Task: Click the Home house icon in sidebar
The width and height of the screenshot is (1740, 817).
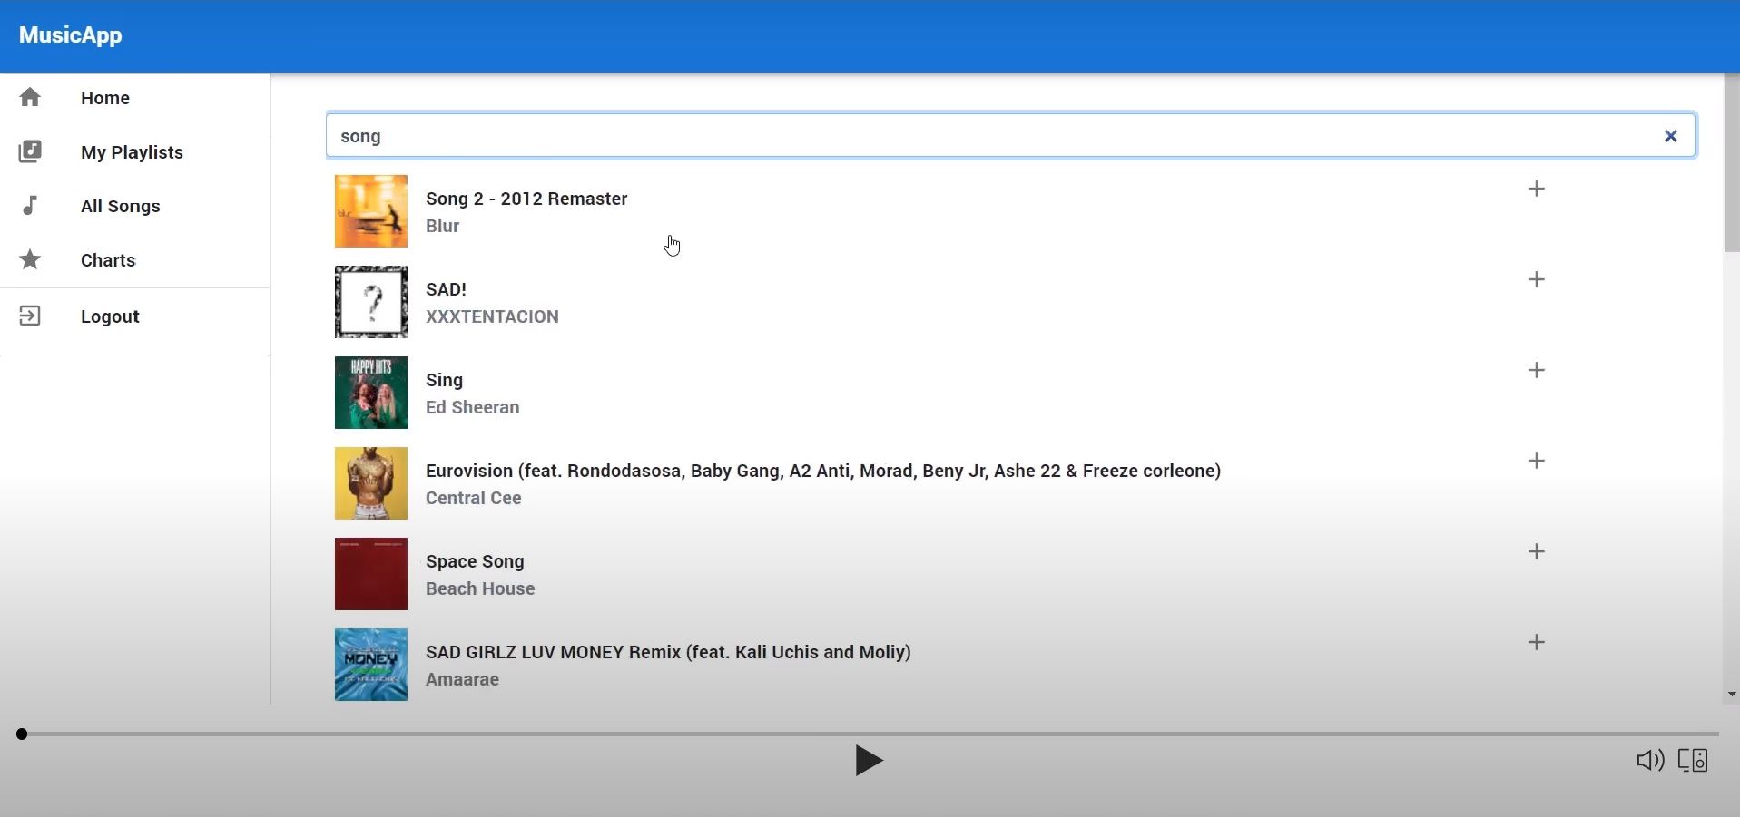Action: (x=30, y=97)
